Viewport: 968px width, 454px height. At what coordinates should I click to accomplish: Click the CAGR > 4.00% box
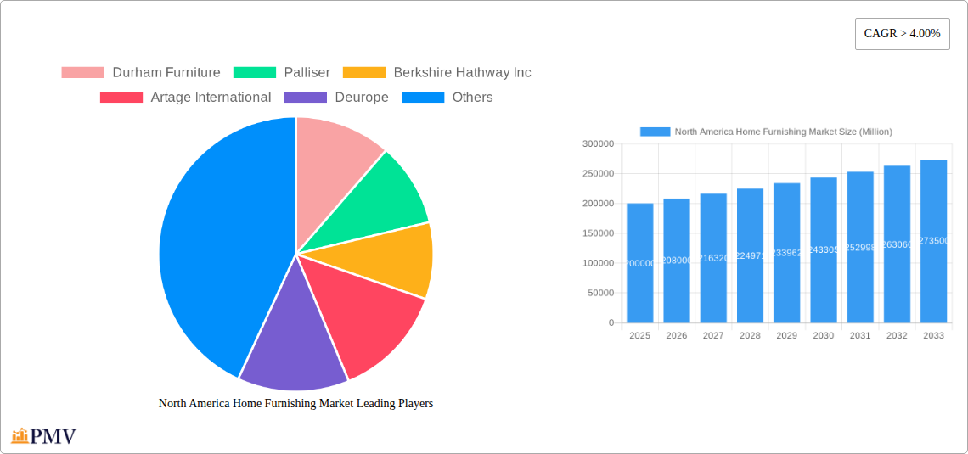pos(902,34)
